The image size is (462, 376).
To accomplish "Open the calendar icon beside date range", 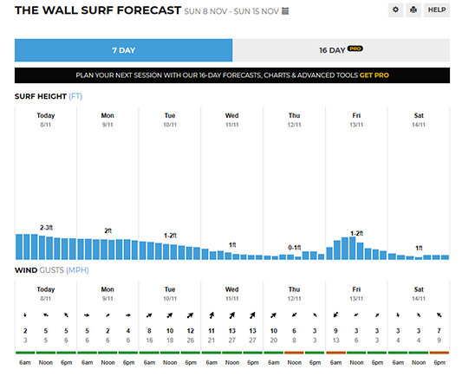I will click(x=285, y=11).
